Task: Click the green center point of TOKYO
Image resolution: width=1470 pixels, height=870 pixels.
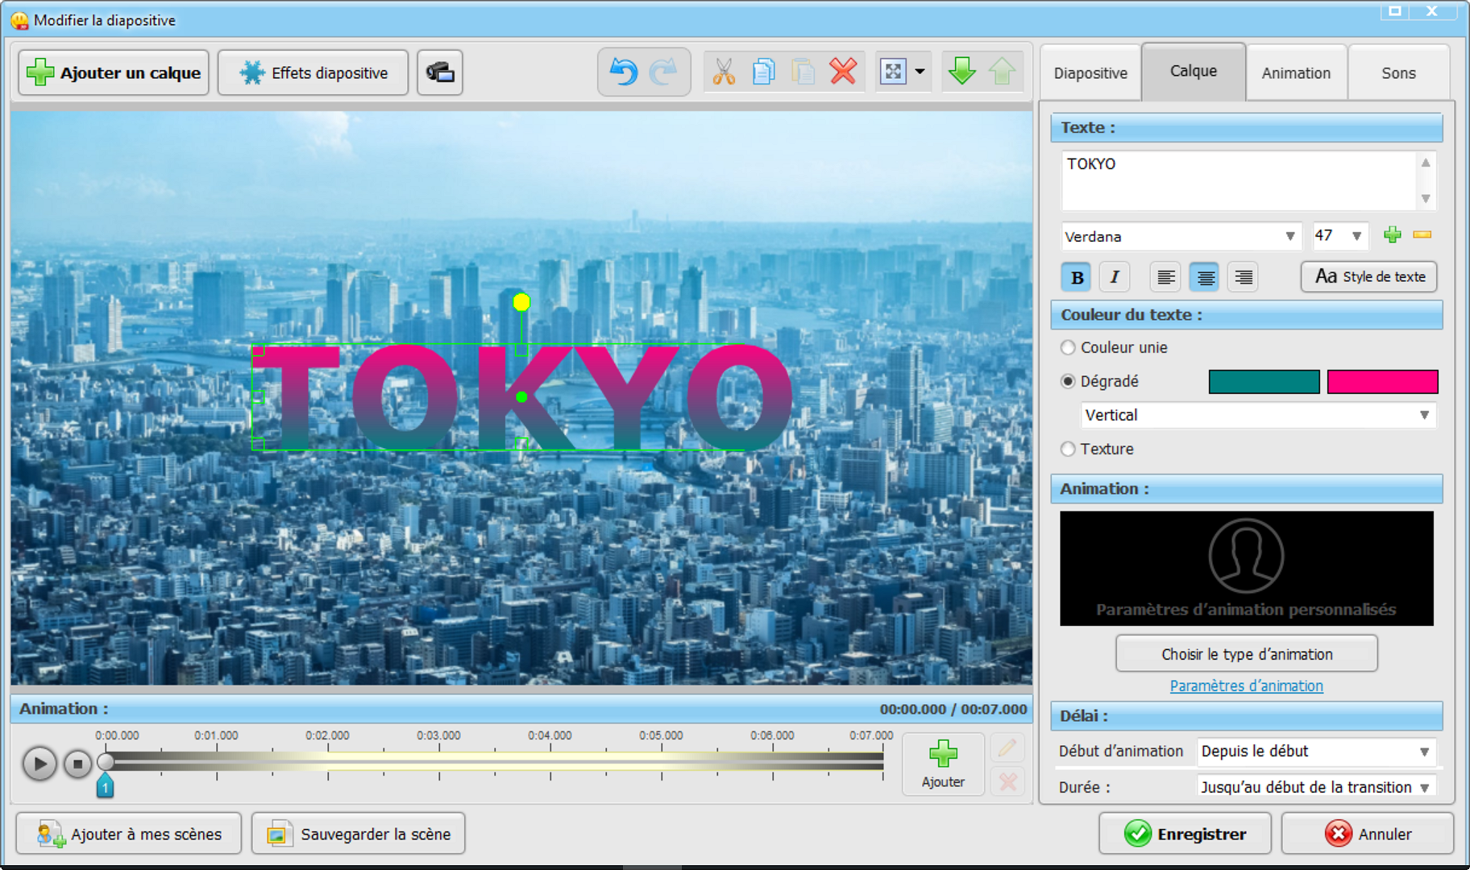Action: [521, 397]
